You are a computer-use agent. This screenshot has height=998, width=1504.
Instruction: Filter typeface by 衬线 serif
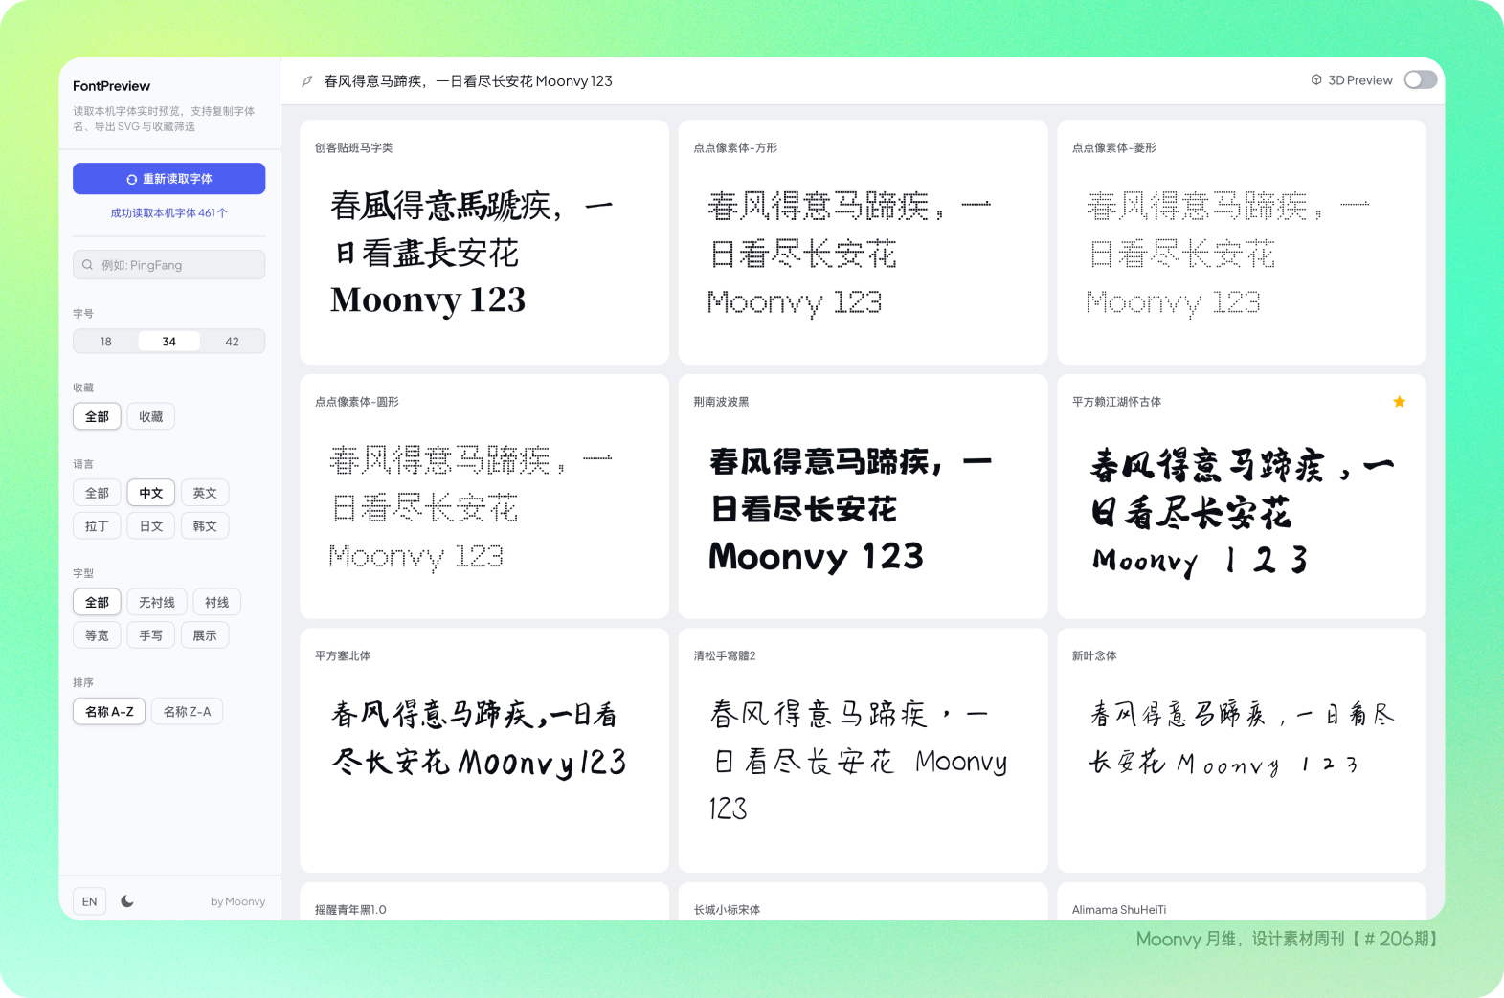(x=216, y=603)
